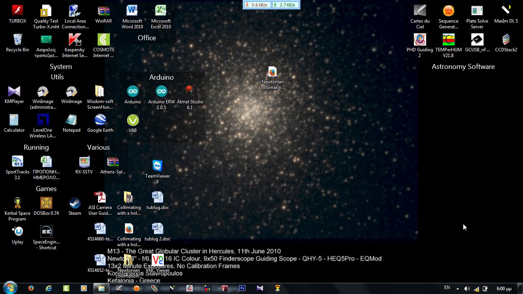This screenshot has height=294, width=523.
Task: Click the Windows Start button
Action: [10, 288]
